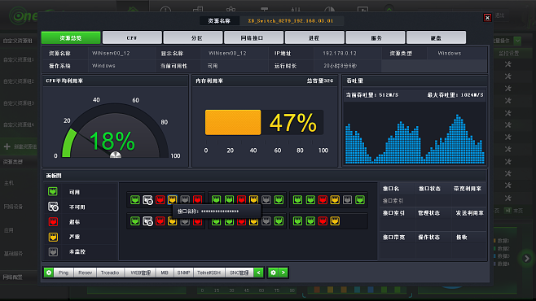Image resolution: width=536 pixels, height=301 pixels.
Task: Click the green 可用 legend icon
Action: click(x=53, y=191)
